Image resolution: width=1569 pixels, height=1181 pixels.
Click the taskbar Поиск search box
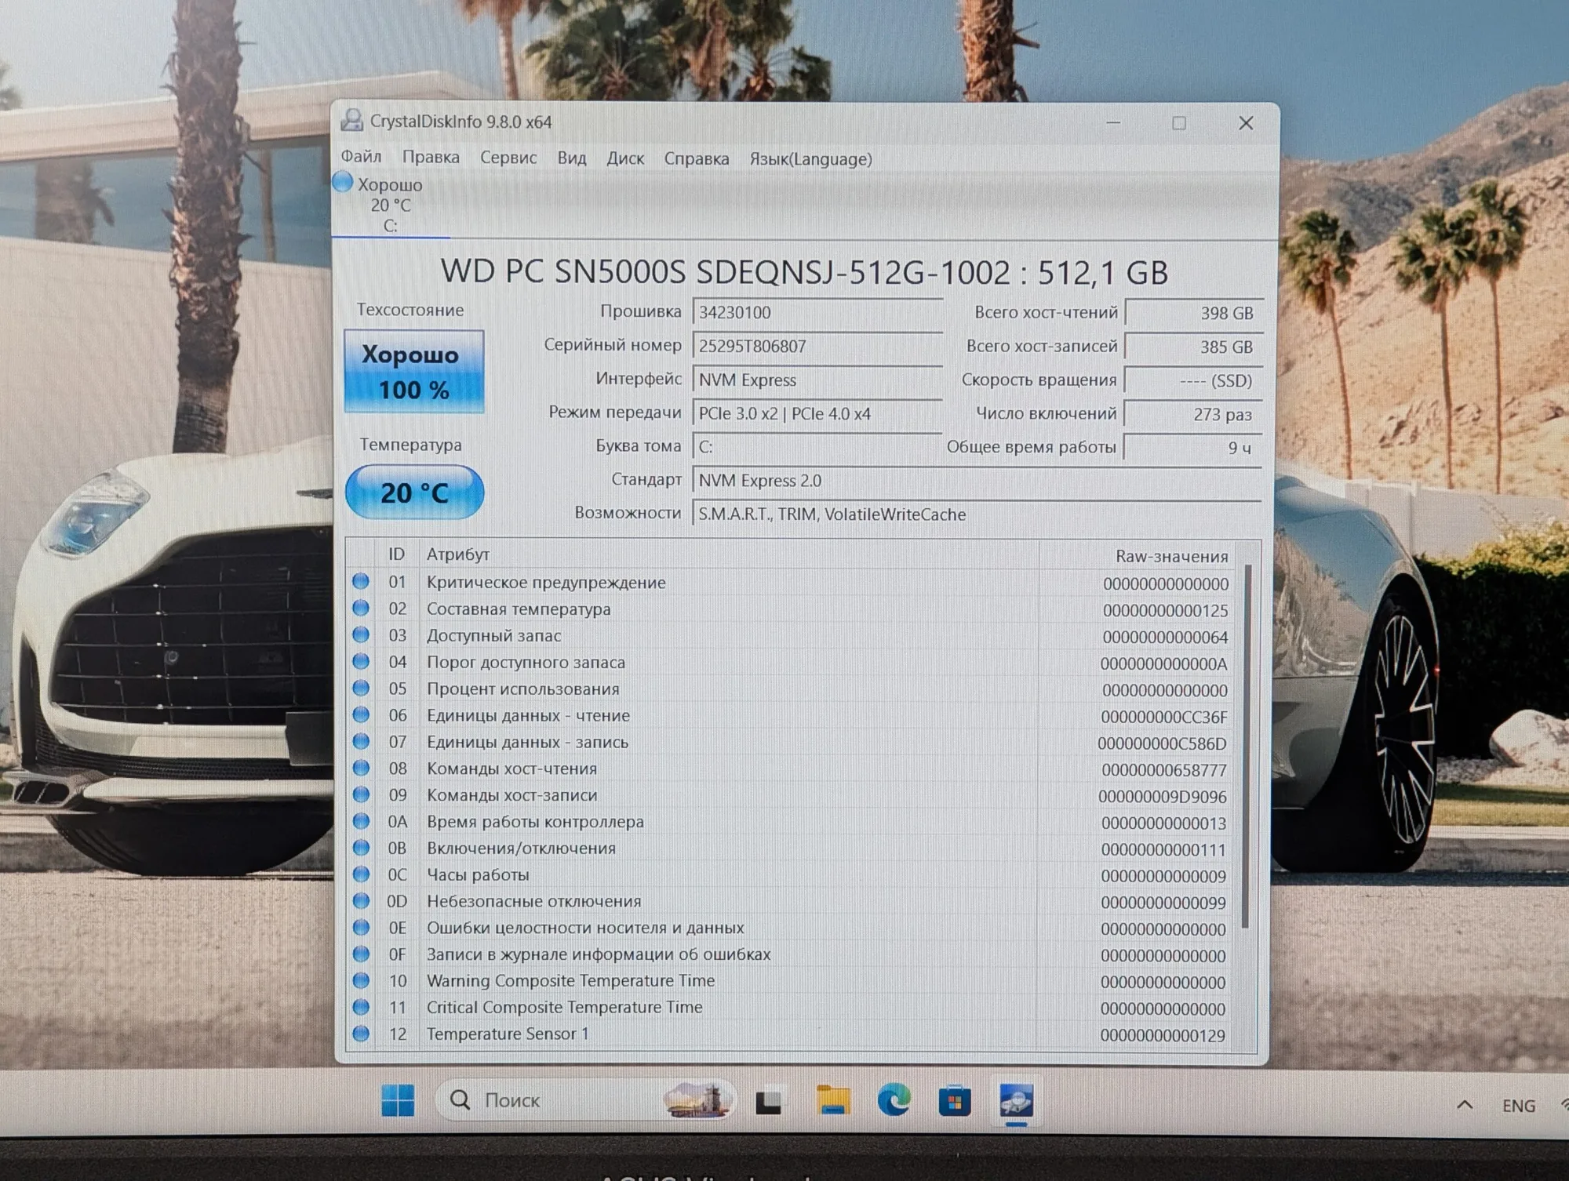click(585, 1100)
